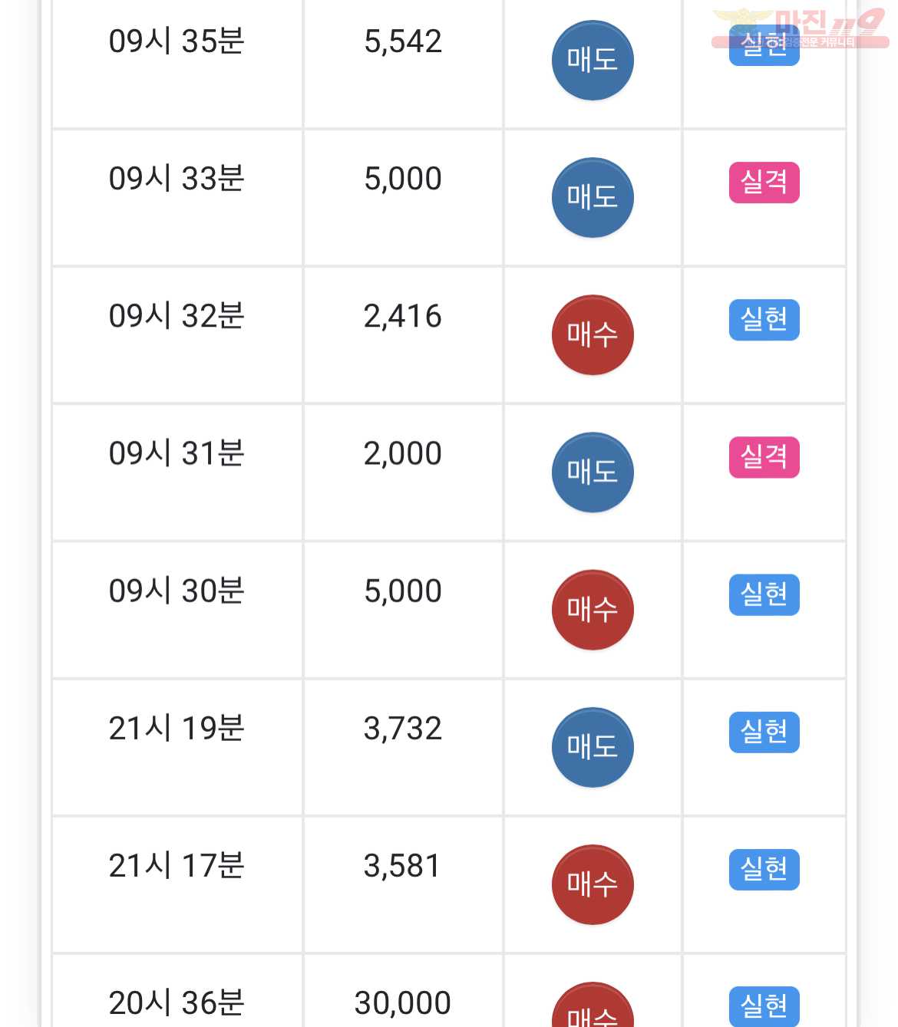Click the 매도 circle in 21시 19분 row

[593, 746]
